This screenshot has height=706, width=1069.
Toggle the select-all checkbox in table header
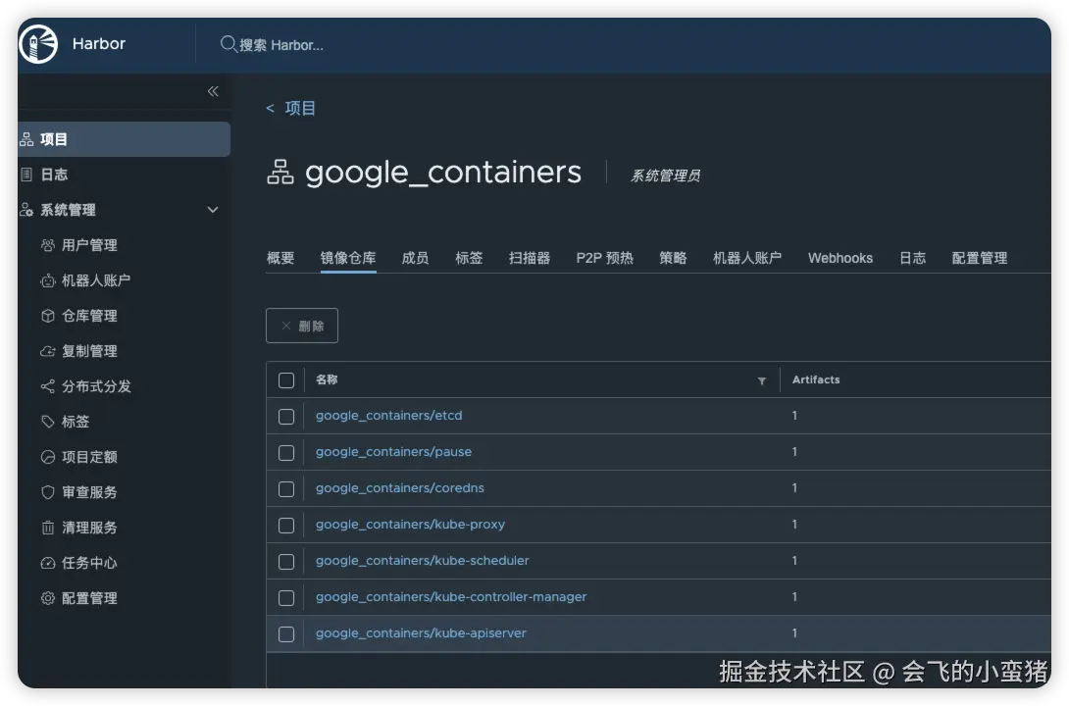(x=286, y=380)
